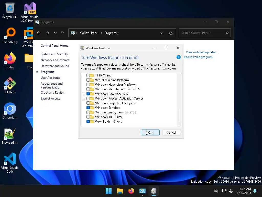Go up one level in Control Panel

(63, 33)
